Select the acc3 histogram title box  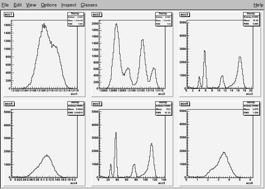tap(184, 14)
